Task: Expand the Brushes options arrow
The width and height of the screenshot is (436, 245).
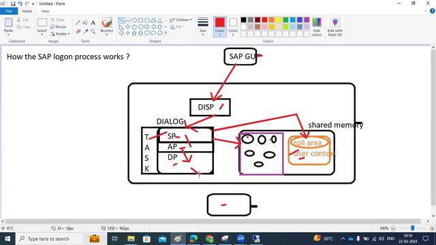Action: (x=107, y=35)
